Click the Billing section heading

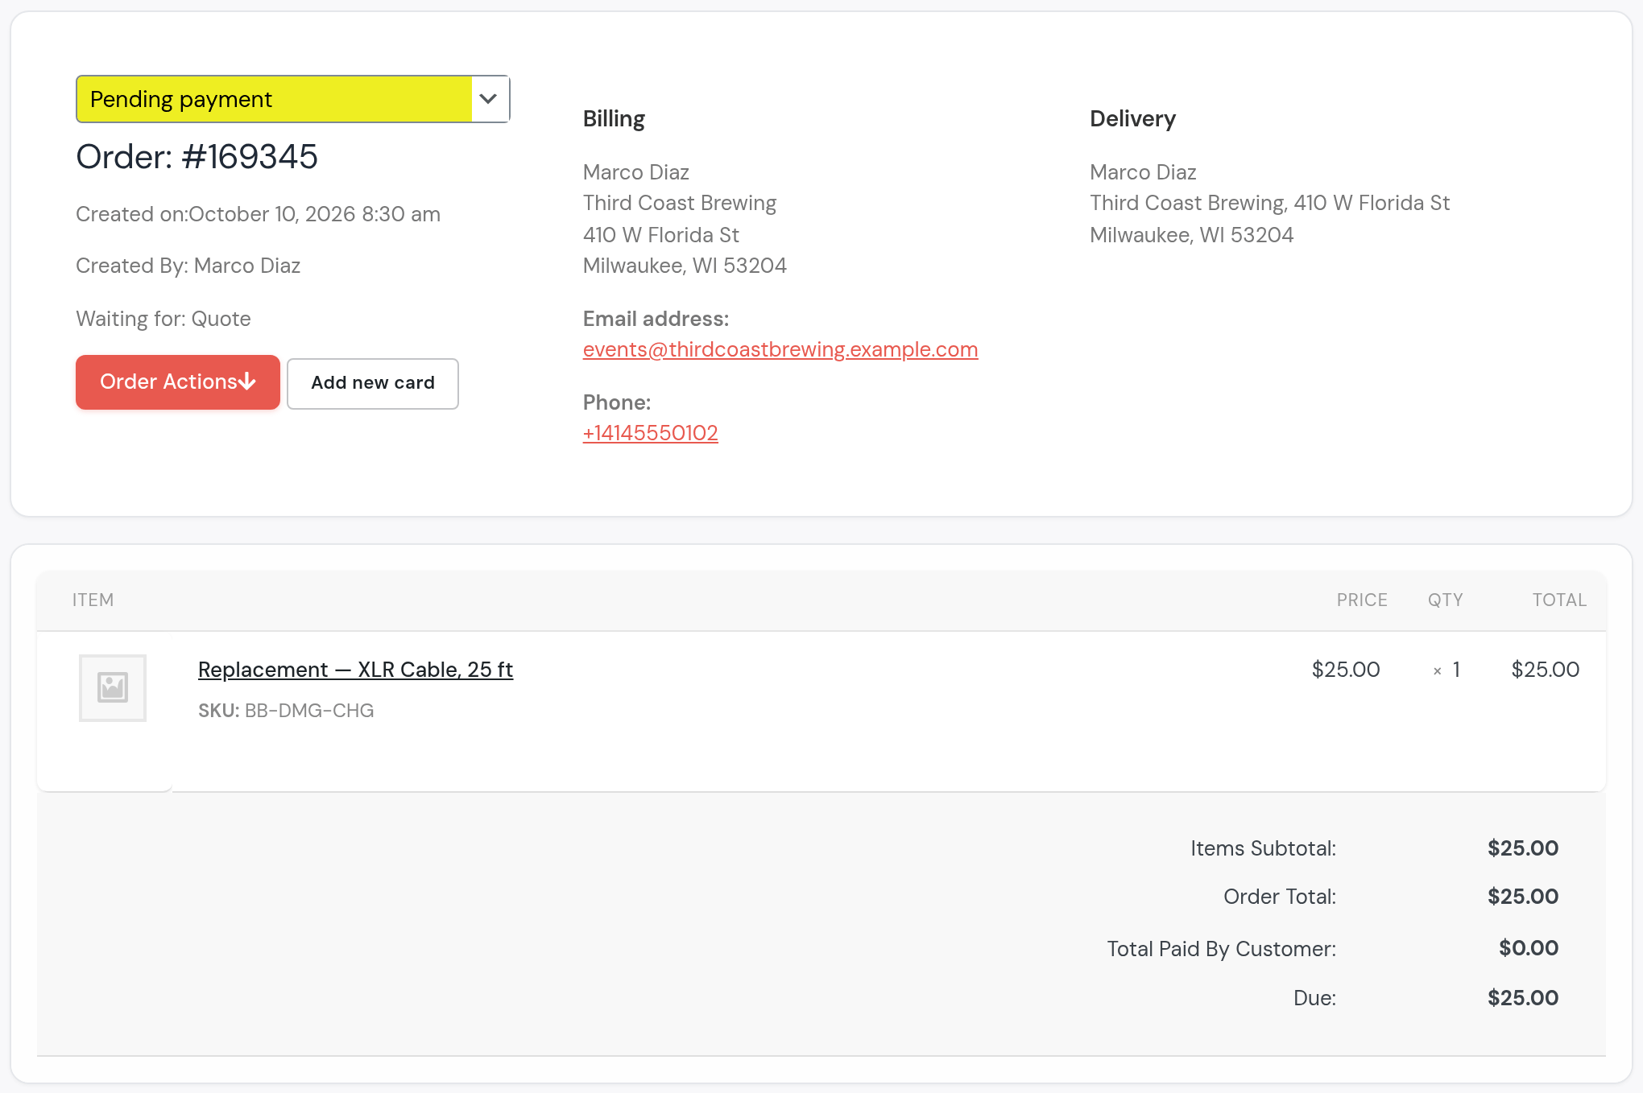coord(614,118)
